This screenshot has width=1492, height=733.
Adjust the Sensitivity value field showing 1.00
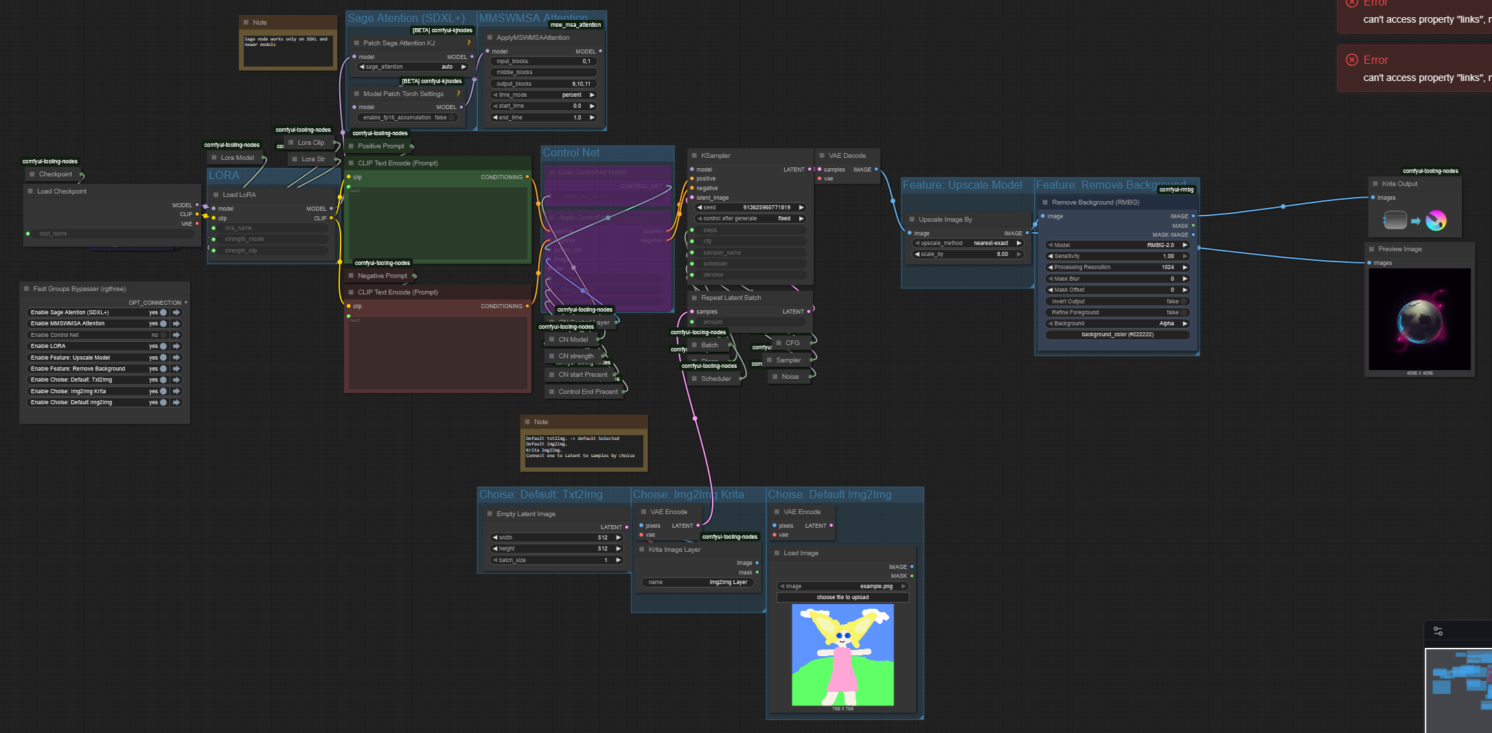[1117, 256]
